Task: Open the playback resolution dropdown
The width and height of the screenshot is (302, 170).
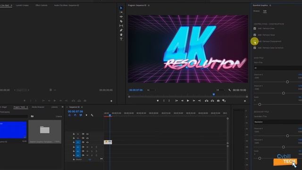Action: (221, 90)
